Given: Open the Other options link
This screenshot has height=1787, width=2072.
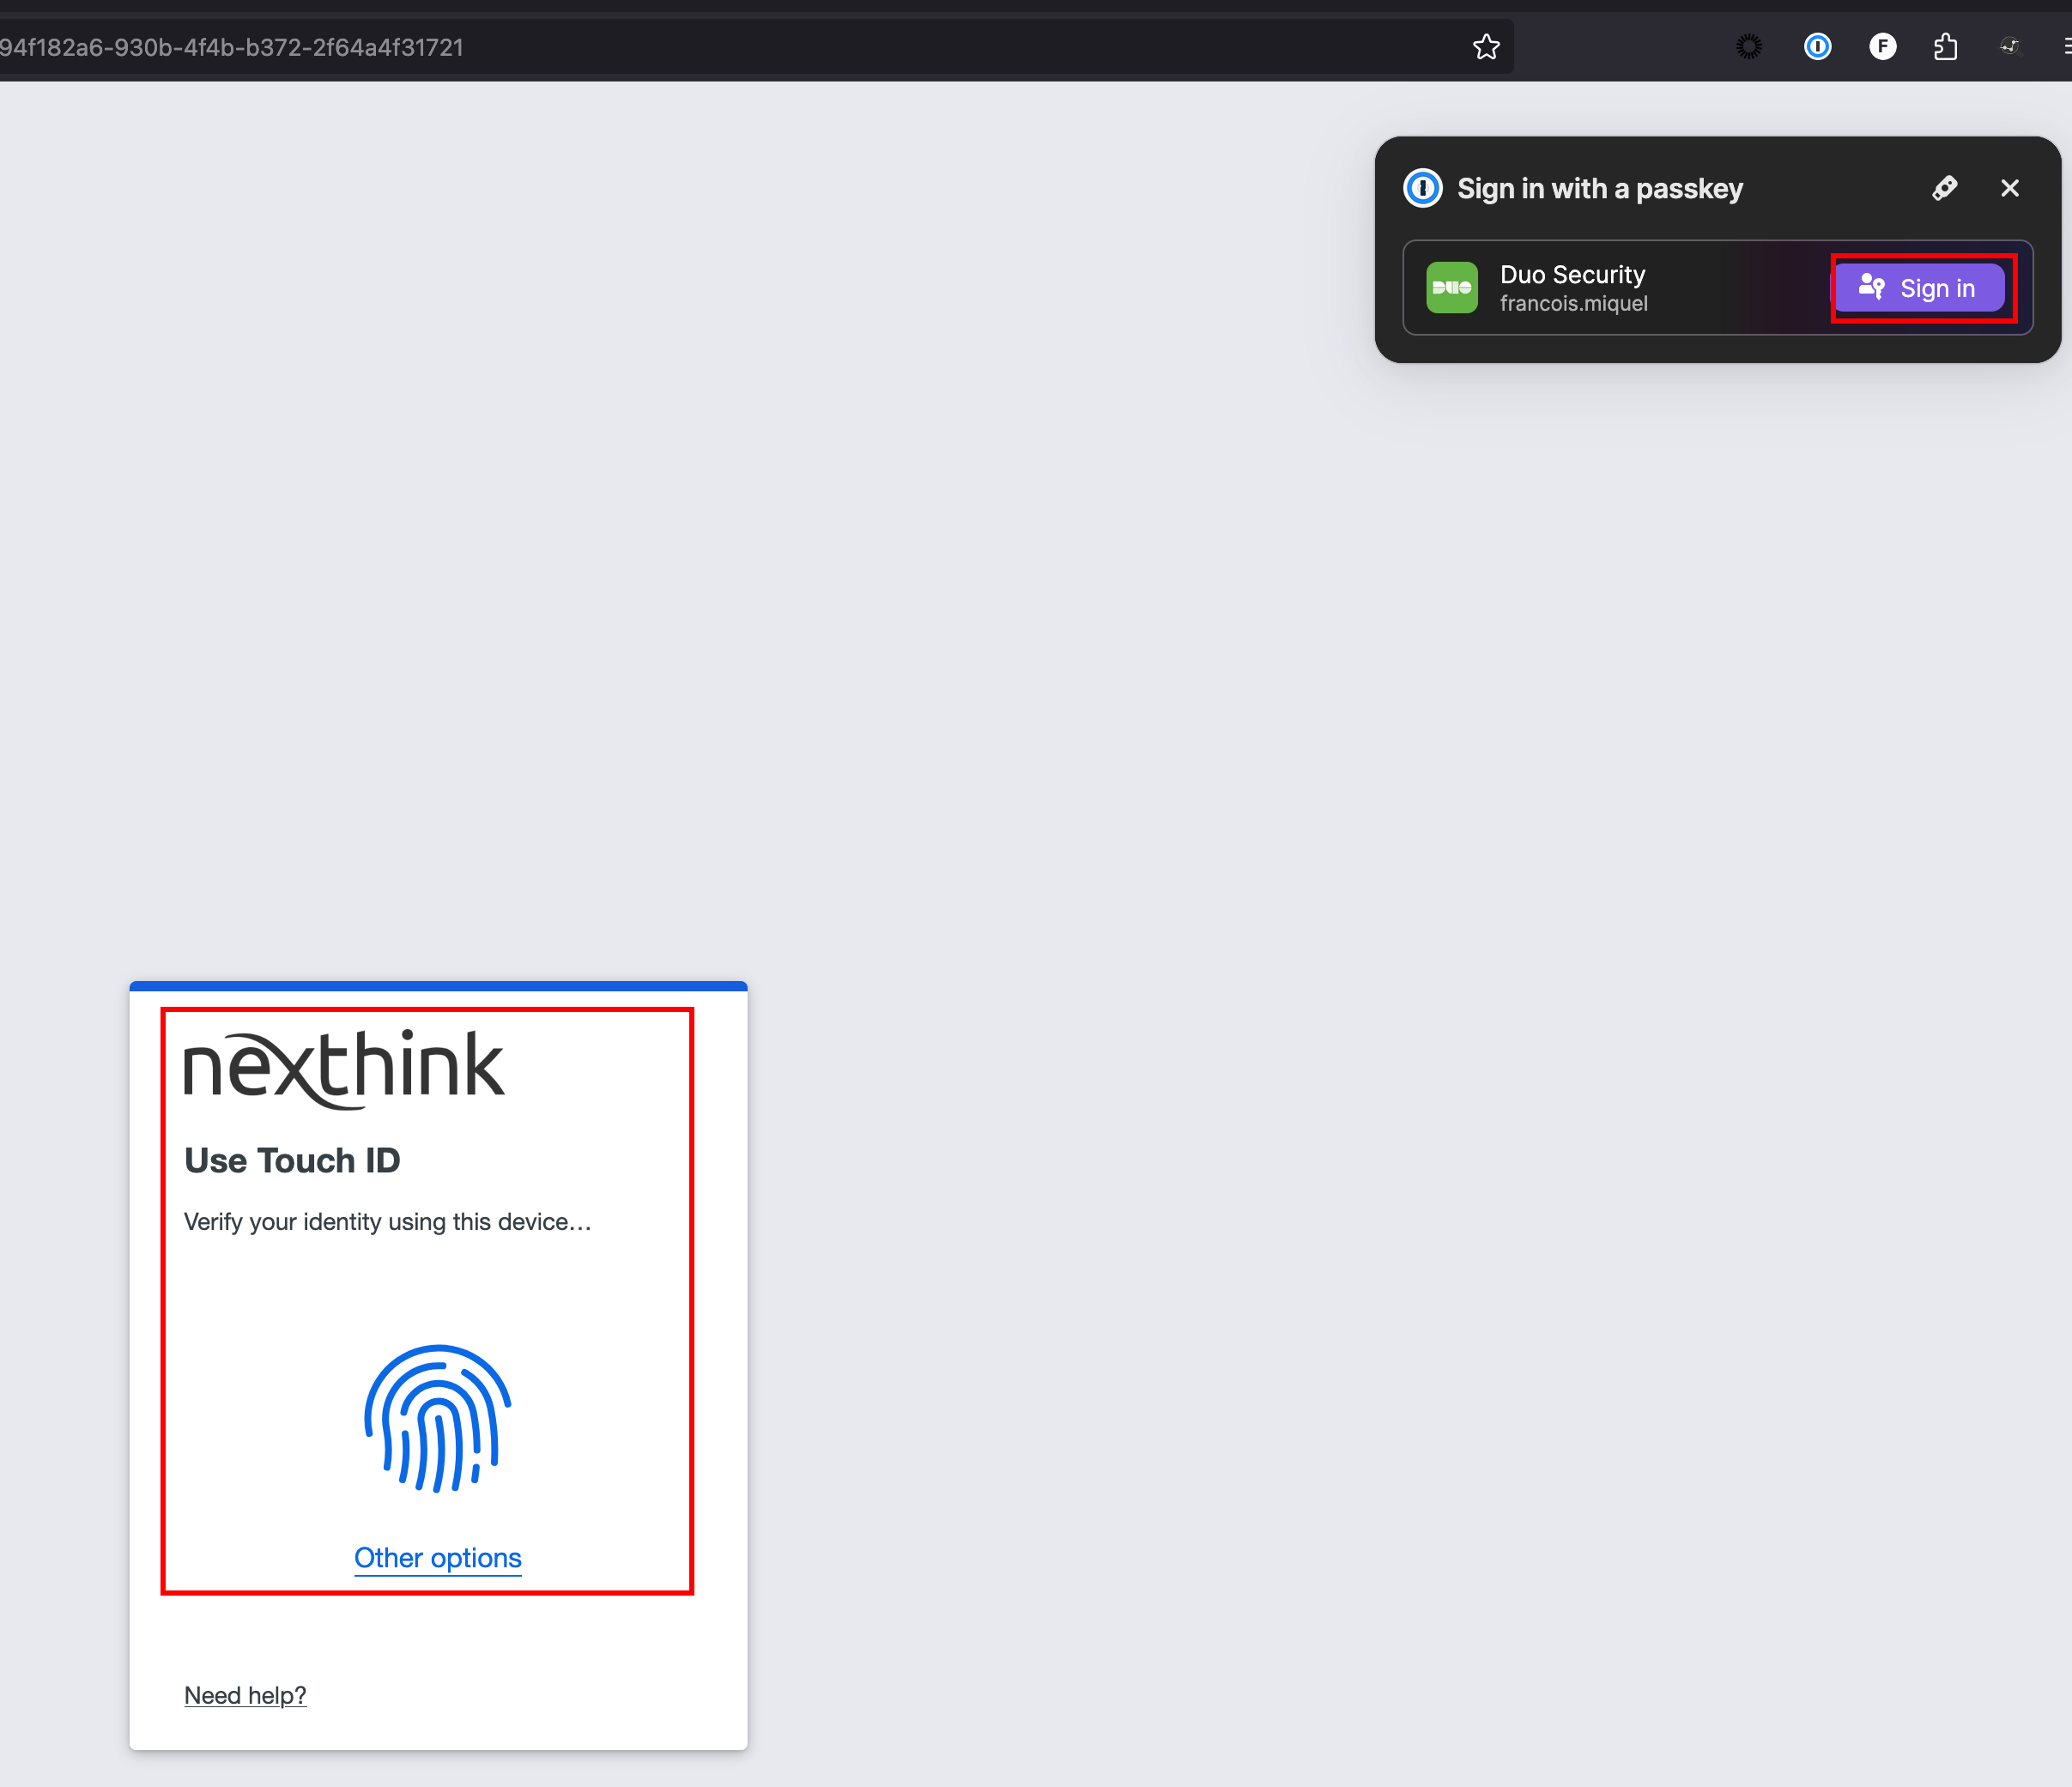Looking at the screenshot, I should 438,1558.
